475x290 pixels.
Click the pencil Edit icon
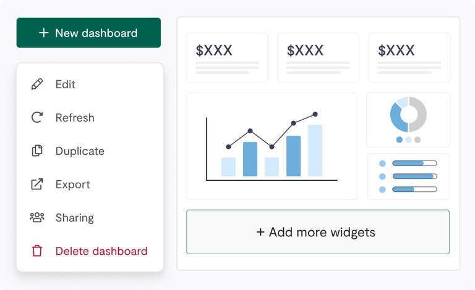coord(37,85)
